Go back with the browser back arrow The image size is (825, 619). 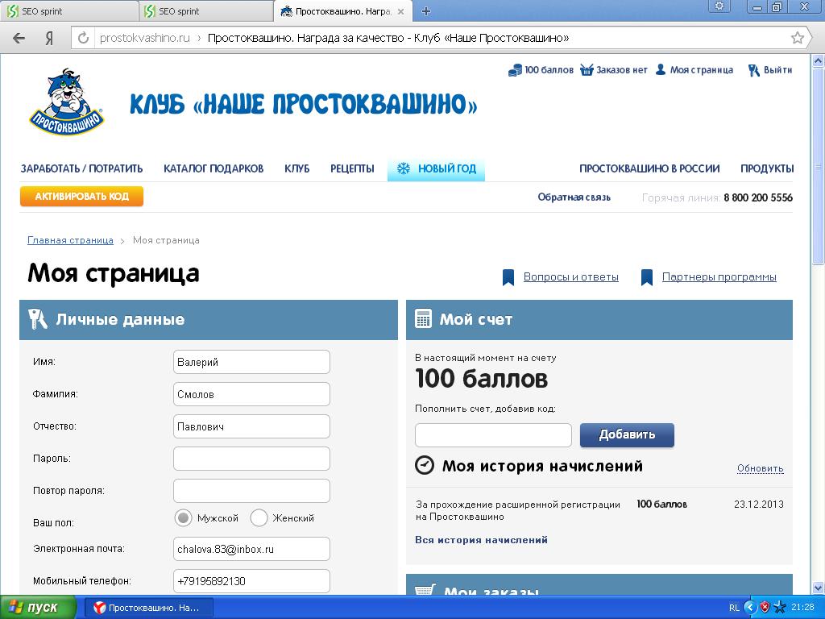(x=19, y=38)
